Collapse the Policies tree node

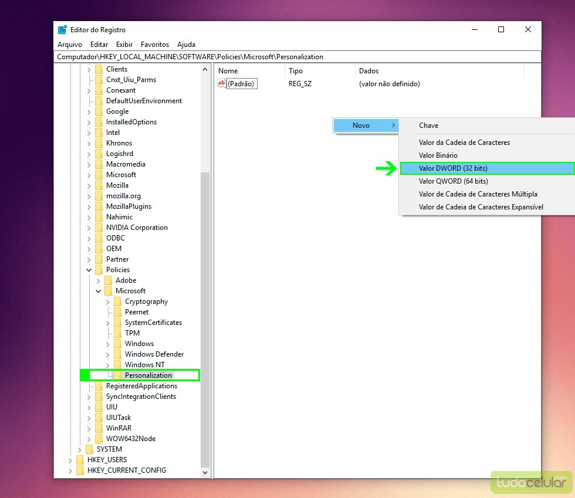[x=89, y=270]
